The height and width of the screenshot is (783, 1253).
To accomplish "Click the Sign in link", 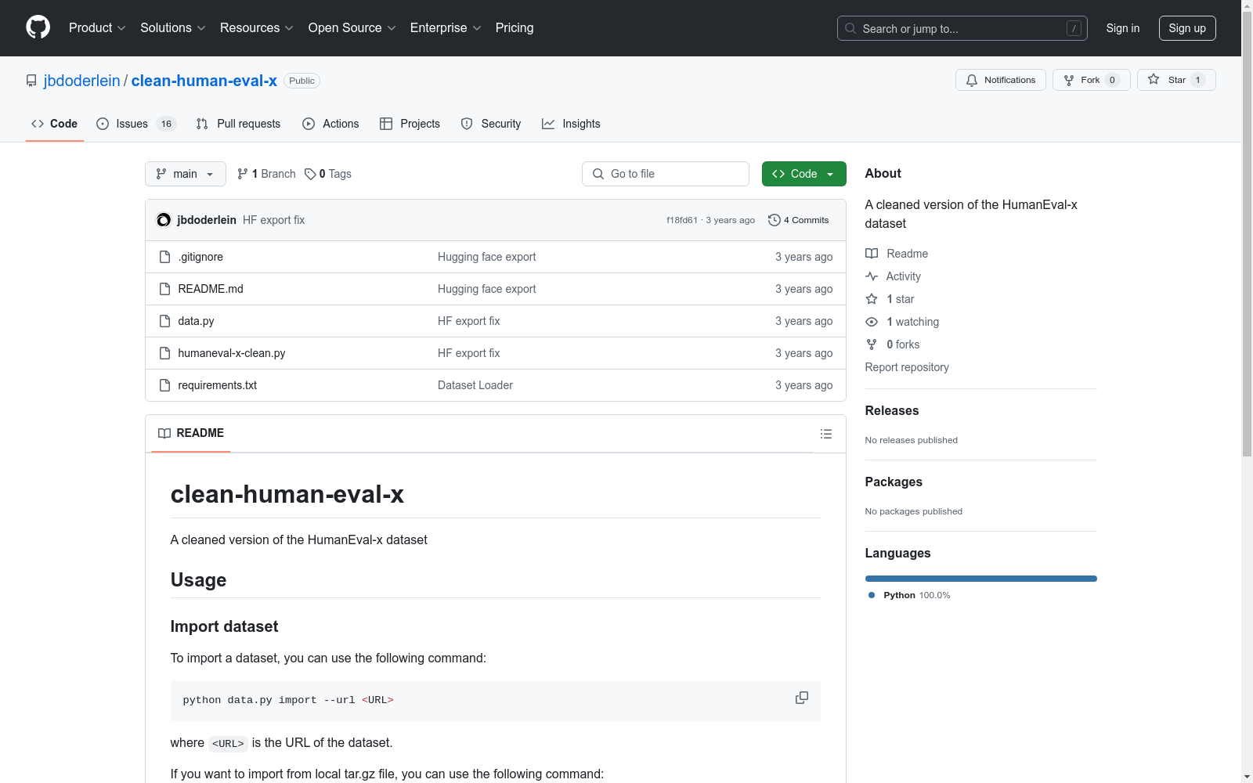I will coord(1123,28).
